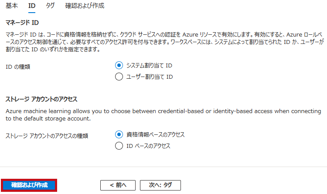Viewport: 327px width, 194px height.
Task: Go to the 確認および作成 tab
Action: point(85,6)
